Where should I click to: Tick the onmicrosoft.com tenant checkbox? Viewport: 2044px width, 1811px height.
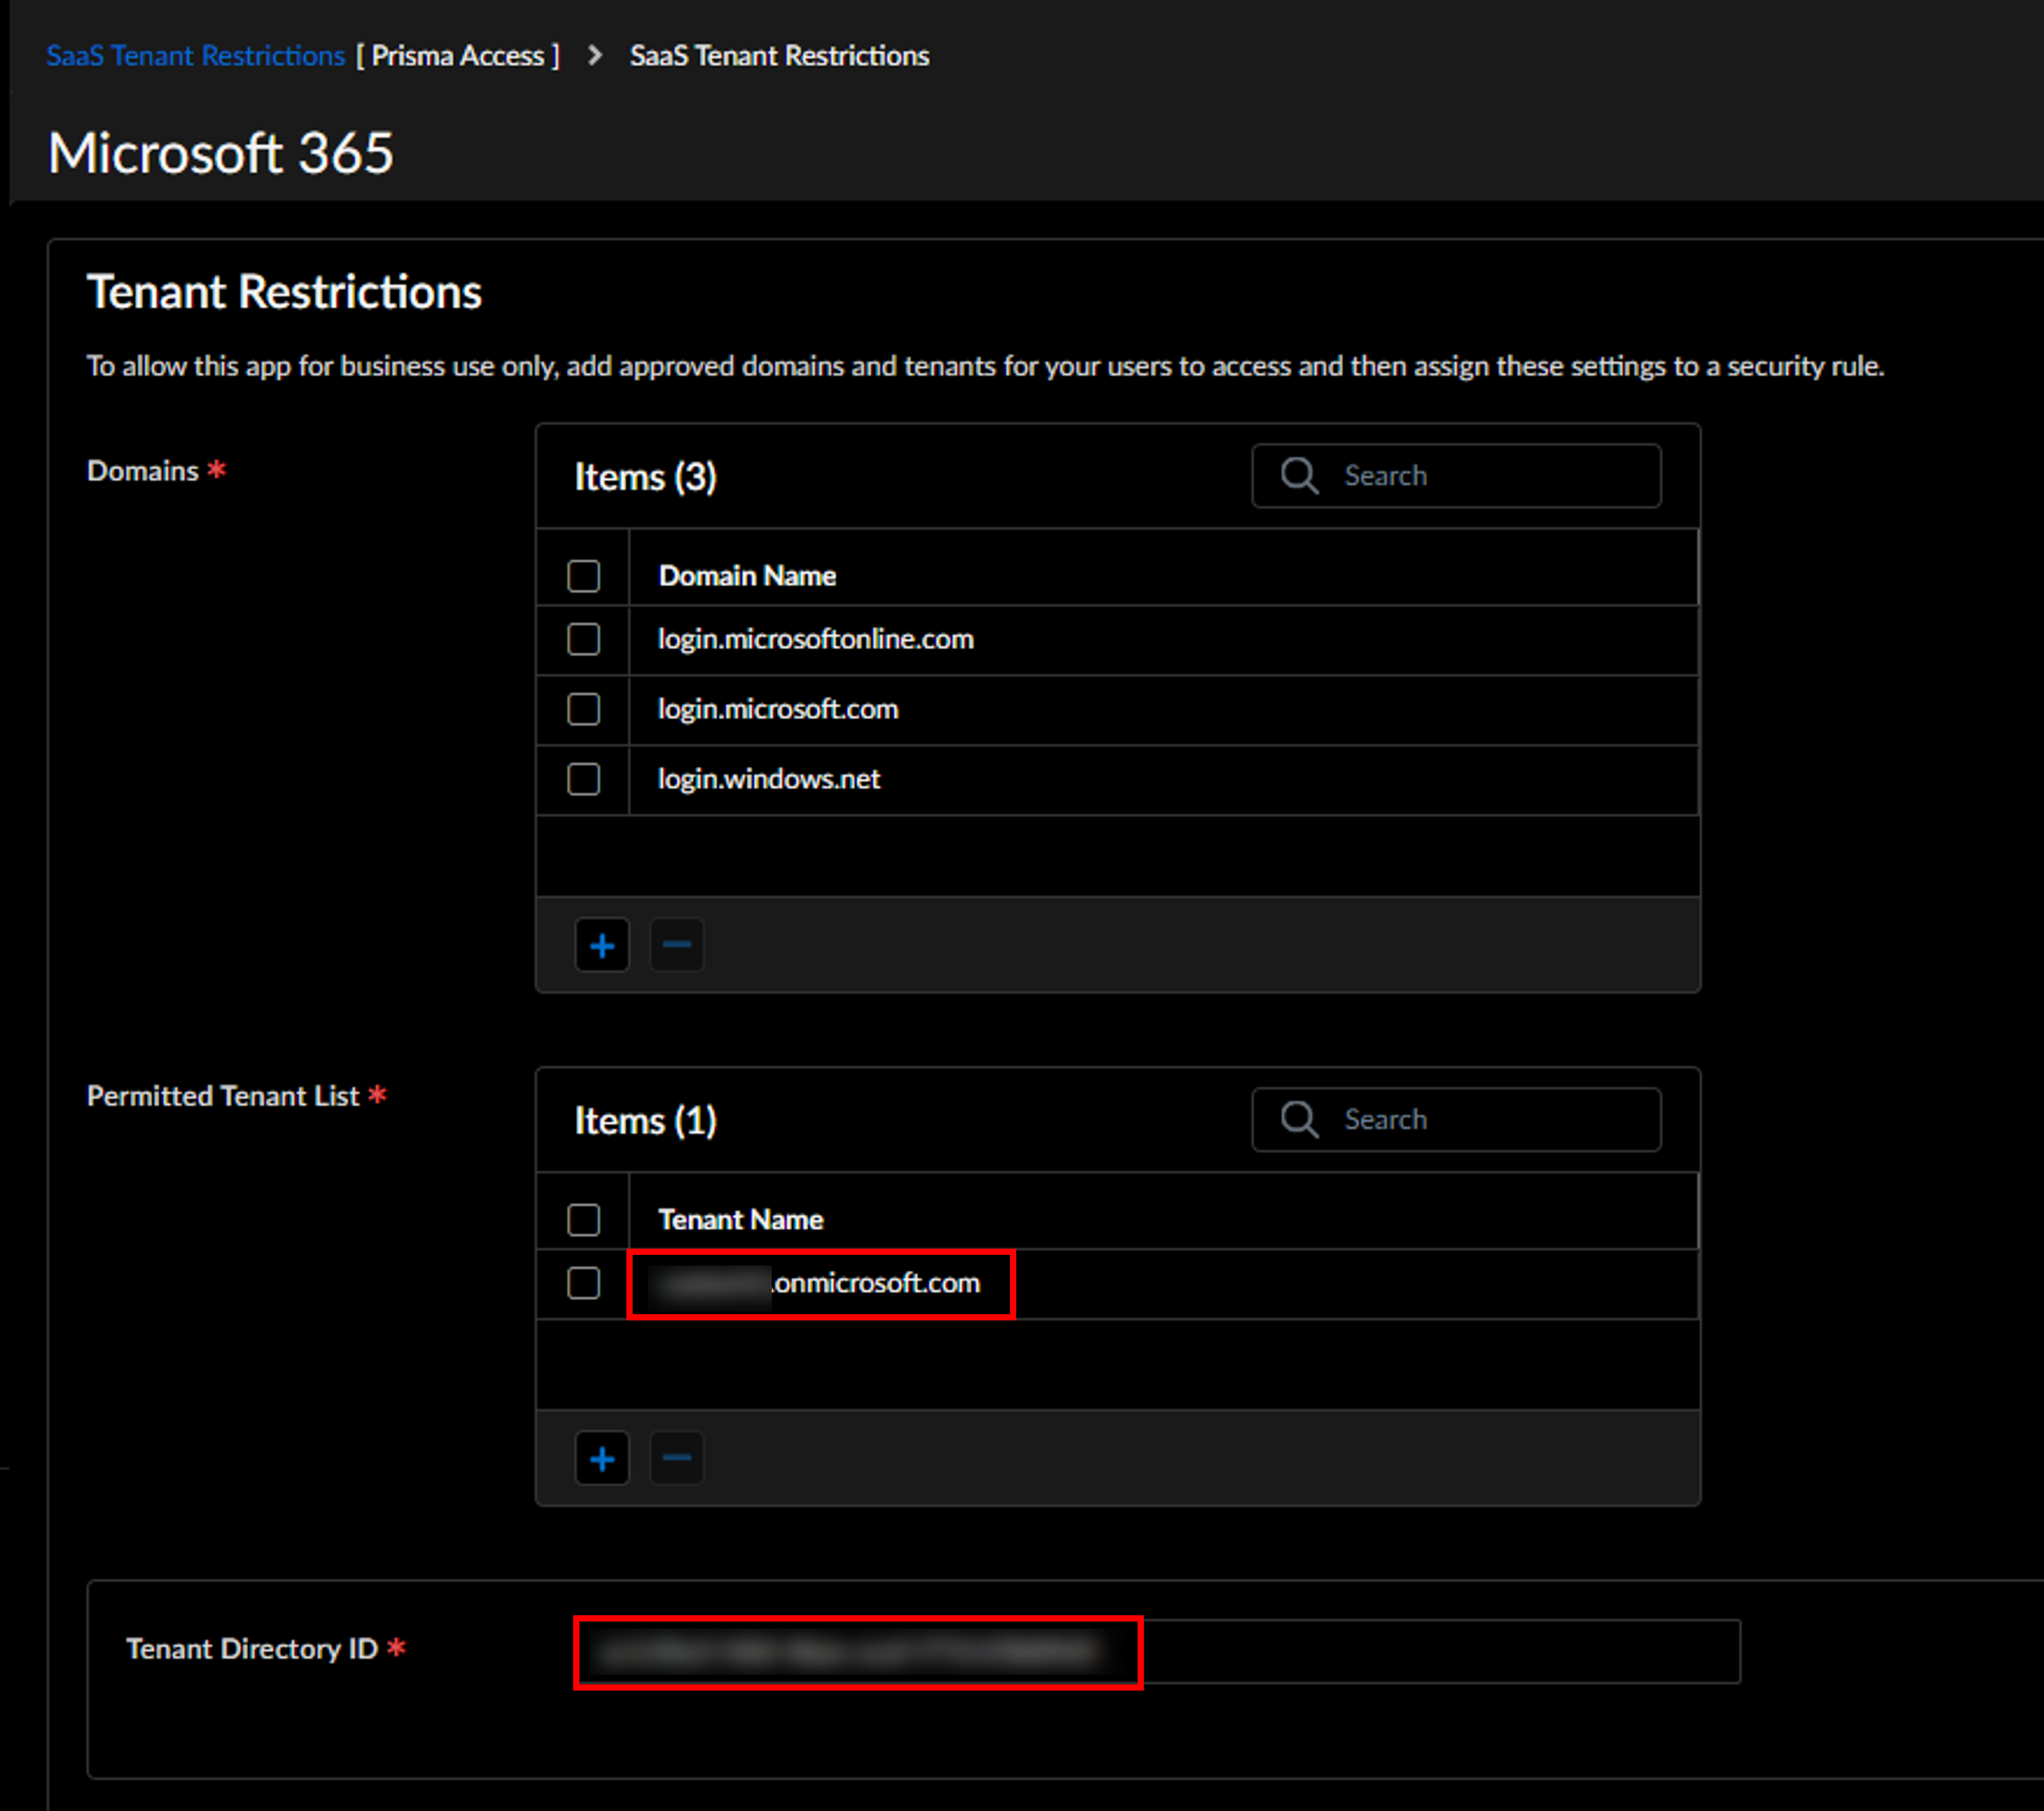[x=583, y=1283]
